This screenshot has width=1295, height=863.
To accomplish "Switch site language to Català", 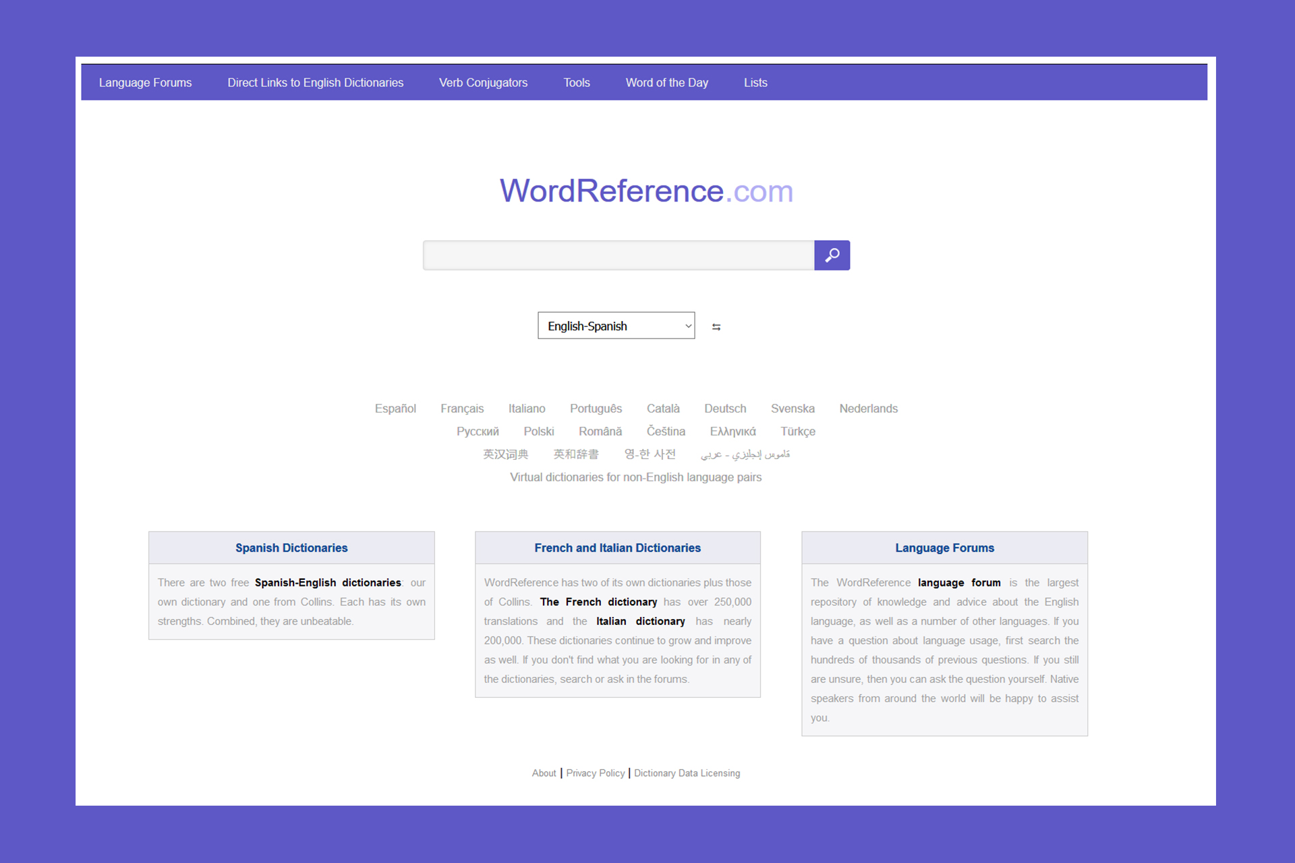I will coord(663,409).
